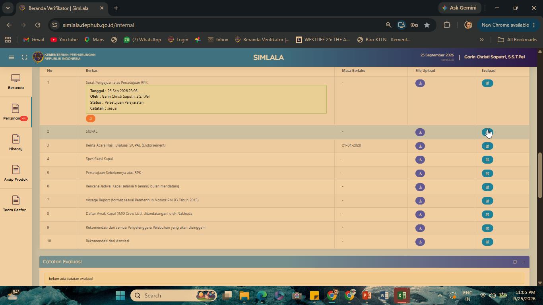The height and width of the screenshot is (305, 543).
Task: Download Daftar Awak Kapal file
Action: [x=420, y=214]
